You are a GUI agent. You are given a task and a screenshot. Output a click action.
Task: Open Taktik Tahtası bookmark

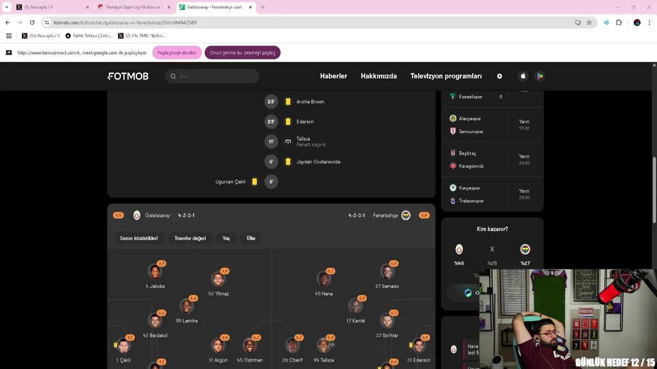pos(88,36)
